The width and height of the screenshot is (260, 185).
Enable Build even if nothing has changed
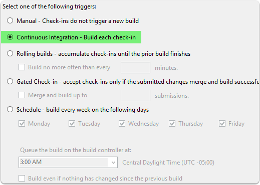22,179
